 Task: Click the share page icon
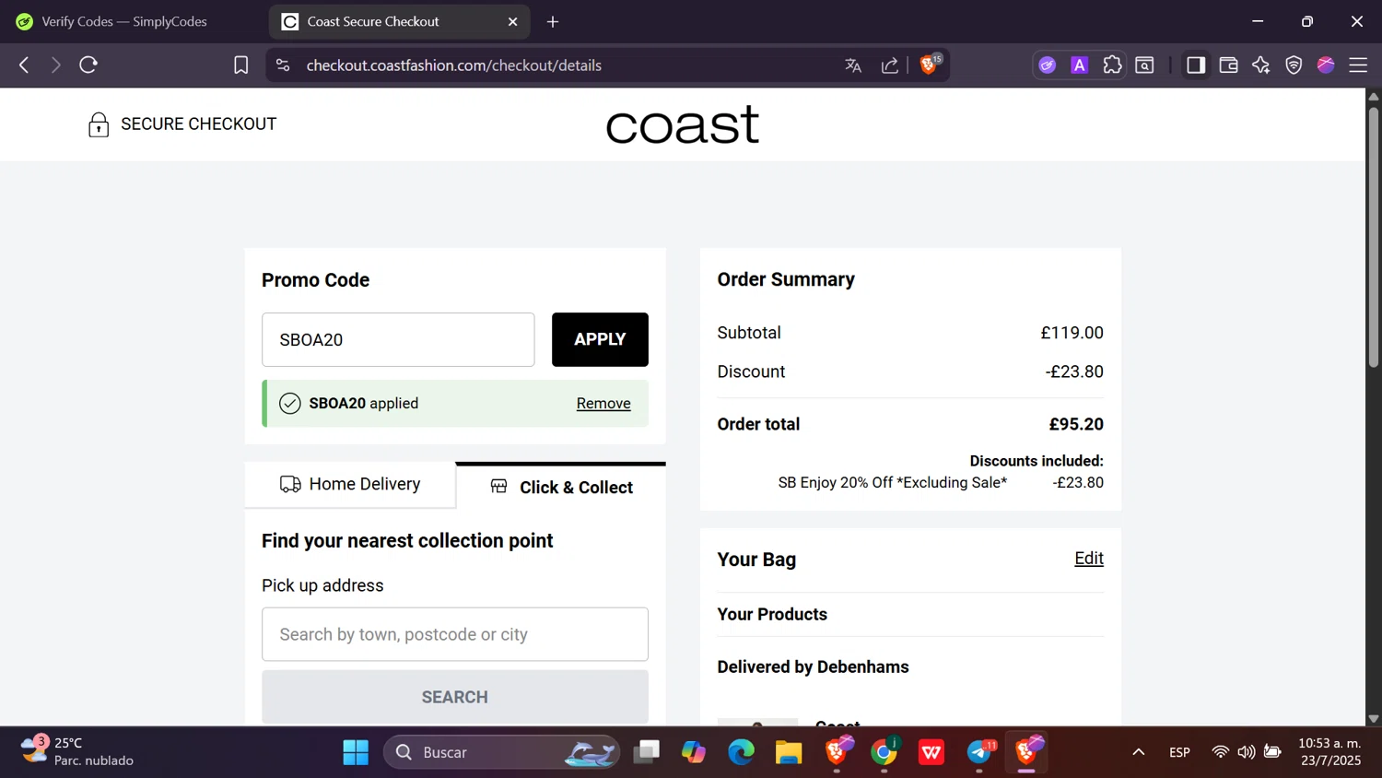890,65
